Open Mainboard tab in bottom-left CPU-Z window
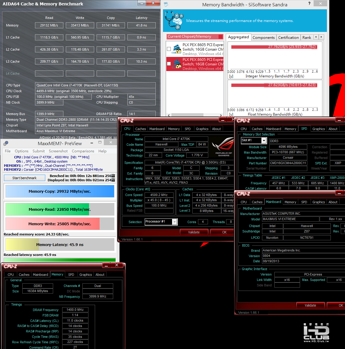The image size is (345, 349). click(x=40, y=275)
